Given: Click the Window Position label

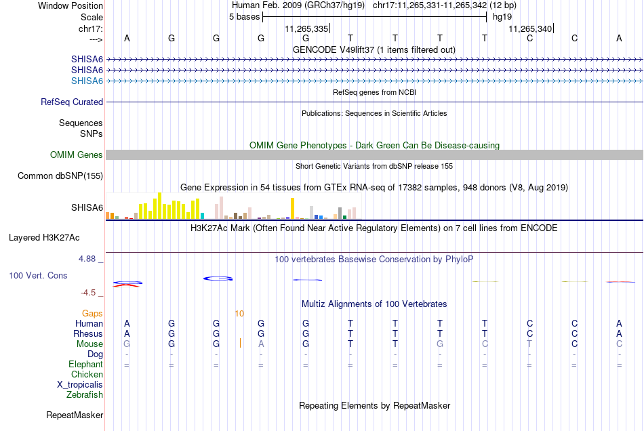Looking at the screenshot, I should (x=71, y=5).
